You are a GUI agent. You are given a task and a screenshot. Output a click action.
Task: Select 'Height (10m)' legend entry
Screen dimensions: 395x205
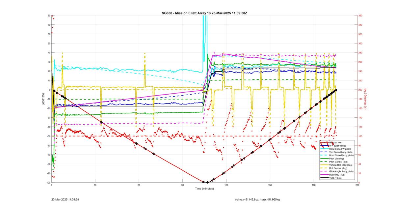(x=336, y=142)
